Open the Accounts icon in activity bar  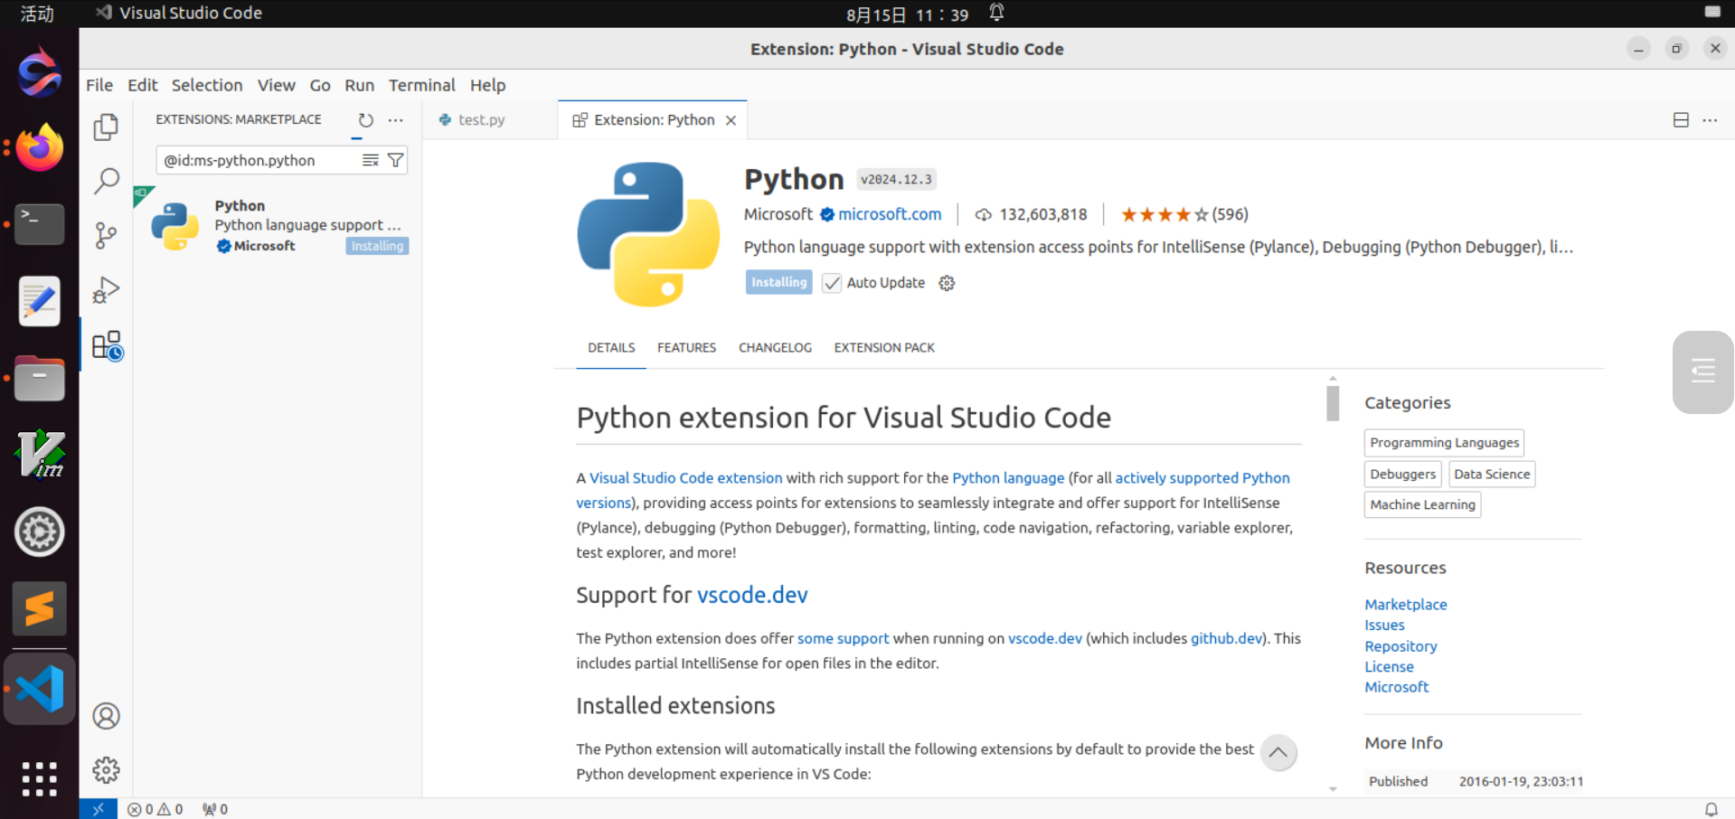pyautogui.click(x=106, y=716)
